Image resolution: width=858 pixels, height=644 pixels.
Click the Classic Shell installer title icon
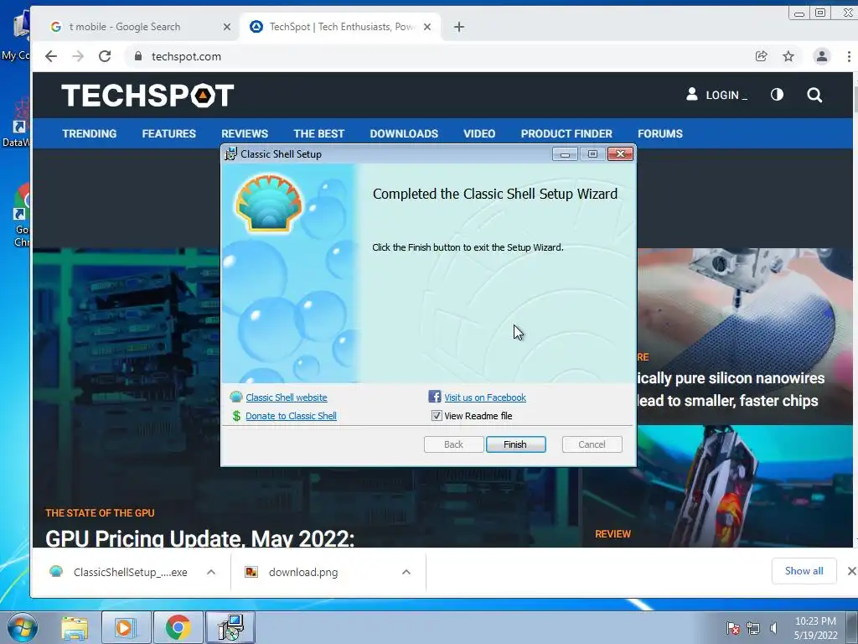[231, 154]
